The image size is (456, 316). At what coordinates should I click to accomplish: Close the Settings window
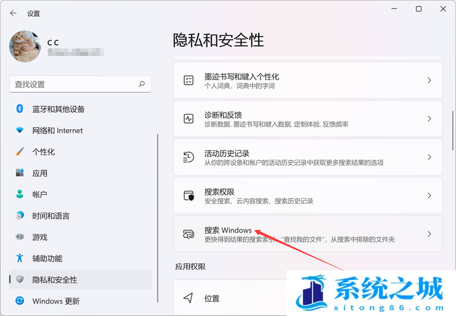click(443, 9)
